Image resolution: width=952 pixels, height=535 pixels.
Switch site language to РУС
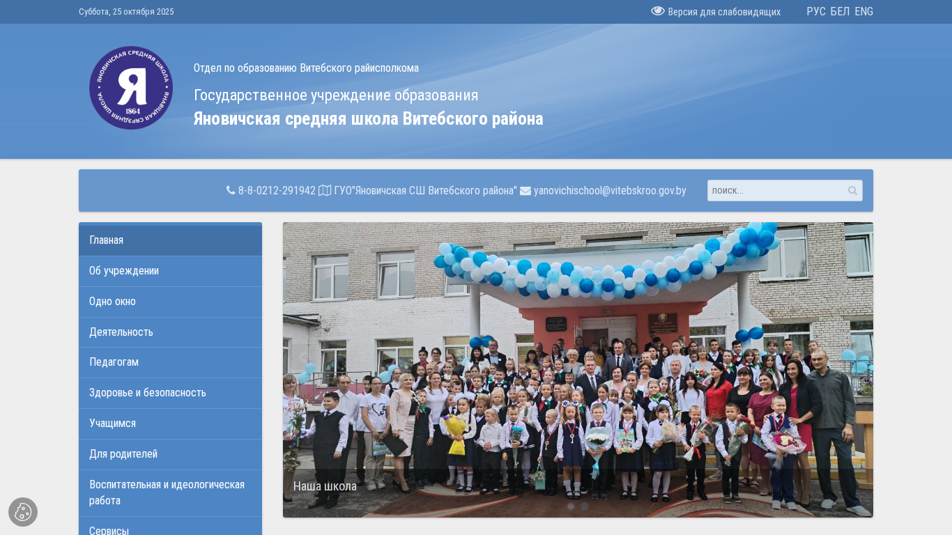[815, 12]
